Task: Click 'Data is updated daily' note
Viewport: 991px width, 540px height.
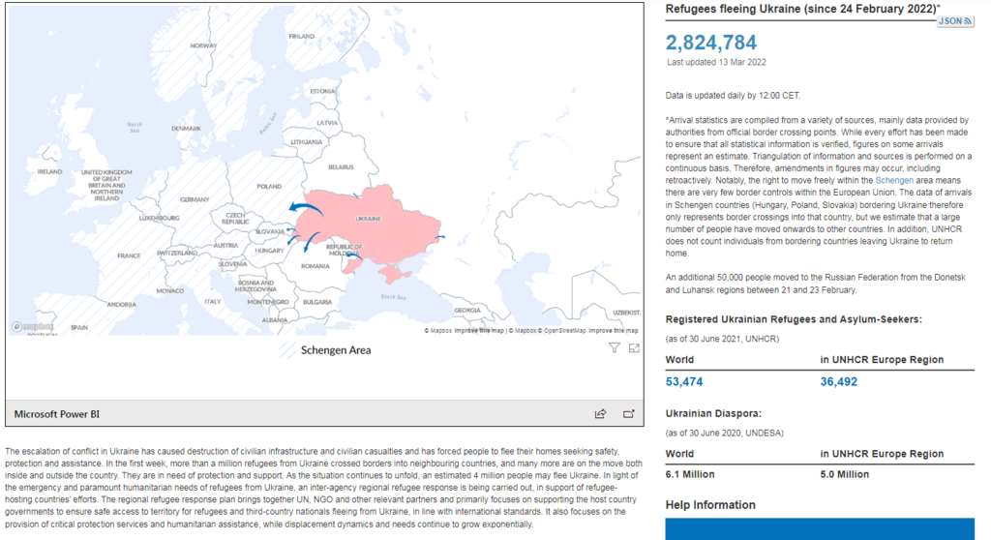Action: point(733,96)
